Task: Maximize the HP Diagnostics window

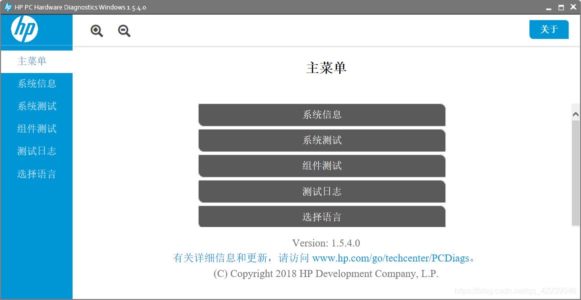Action: 561,7
